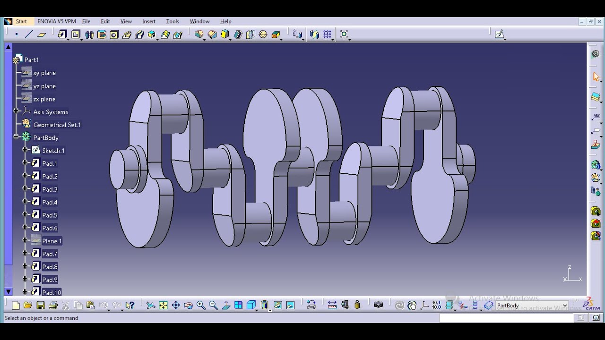Click the What's This help cursor icon
605x340 pixels.
pyautogui.click(x=130, y=306)
